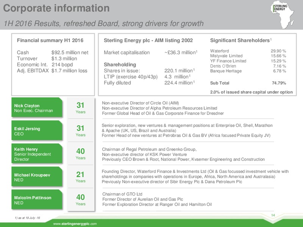Viewport: 303px width, 227px height.
Task: Select the Michael Kroupeev NED card
Action: pos(37,176)
